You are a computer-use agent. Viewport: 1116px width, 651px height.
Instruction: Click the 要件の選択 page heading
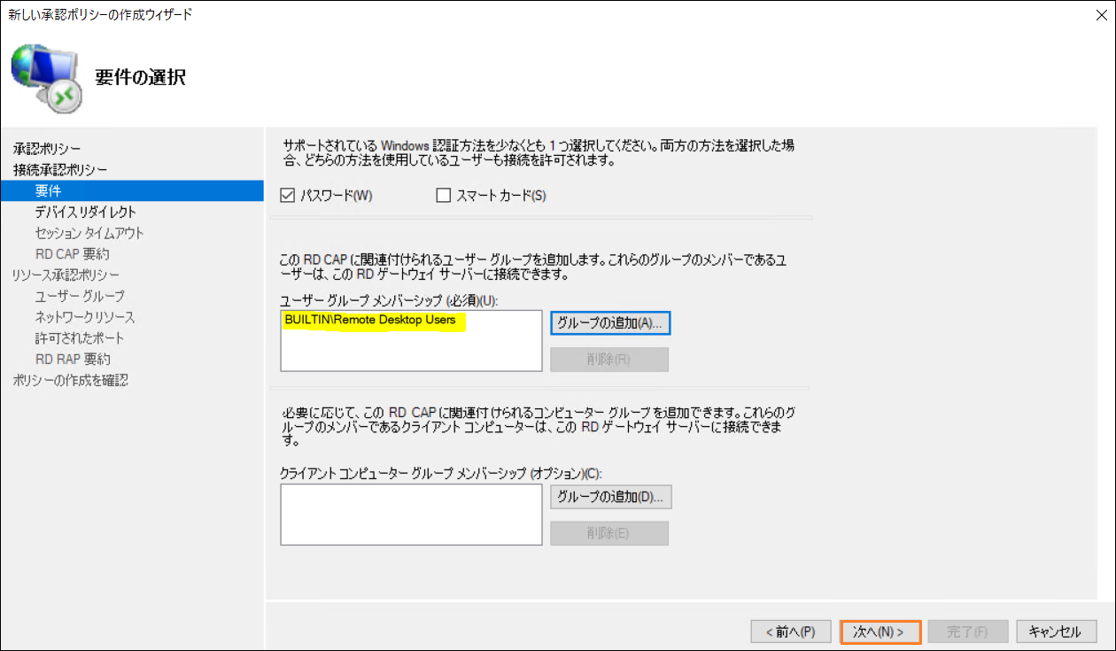140,77
